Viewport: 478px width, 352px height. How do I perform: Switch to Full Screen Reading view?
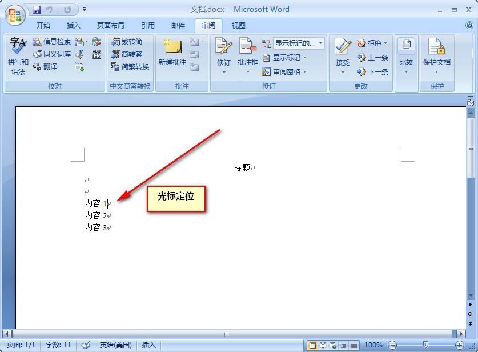(323, 345)
